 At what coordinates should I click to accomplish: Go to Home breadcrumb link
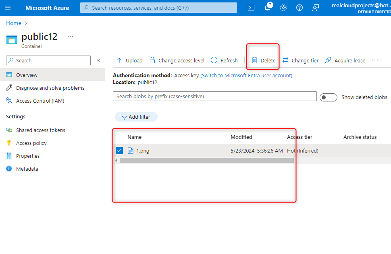(x=13, y=23)
